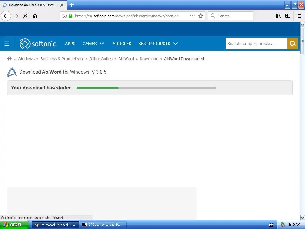Bookmark this page with the star icon

[x=201, y=16]
